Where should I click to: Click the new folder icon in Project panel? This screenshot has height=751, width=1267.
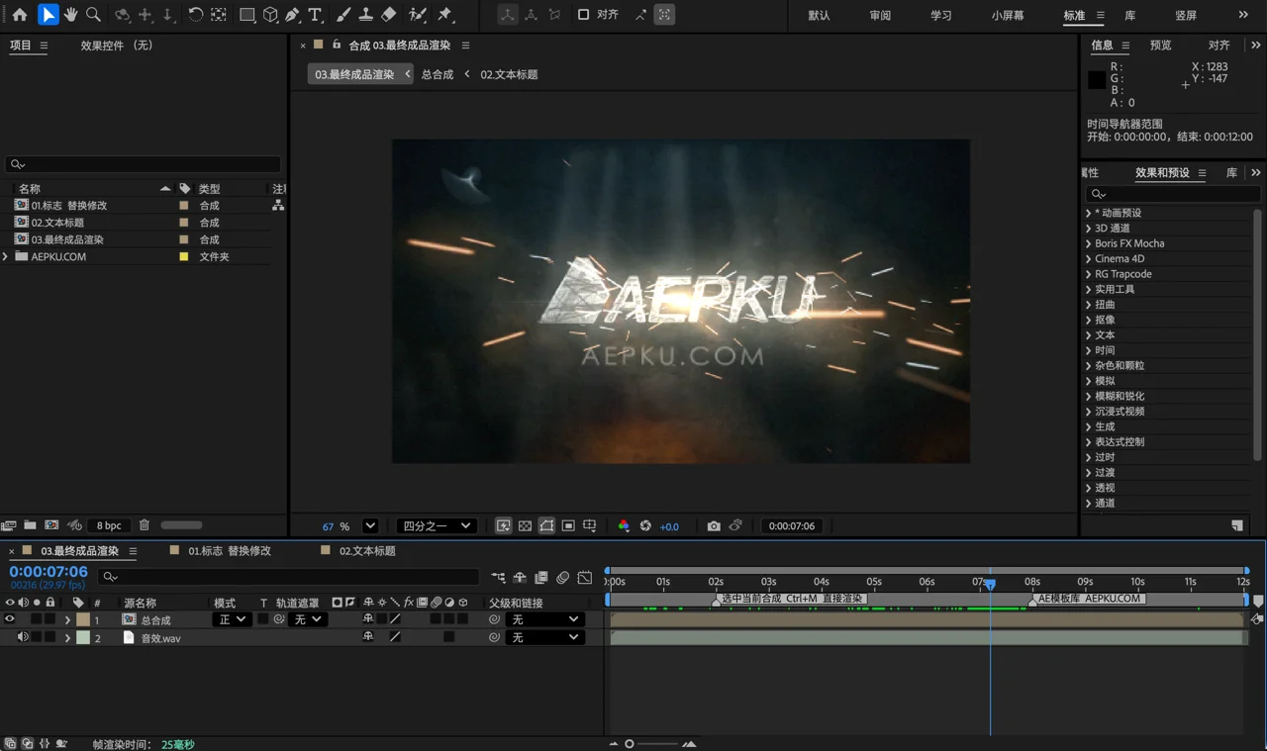tap(31, 525)
